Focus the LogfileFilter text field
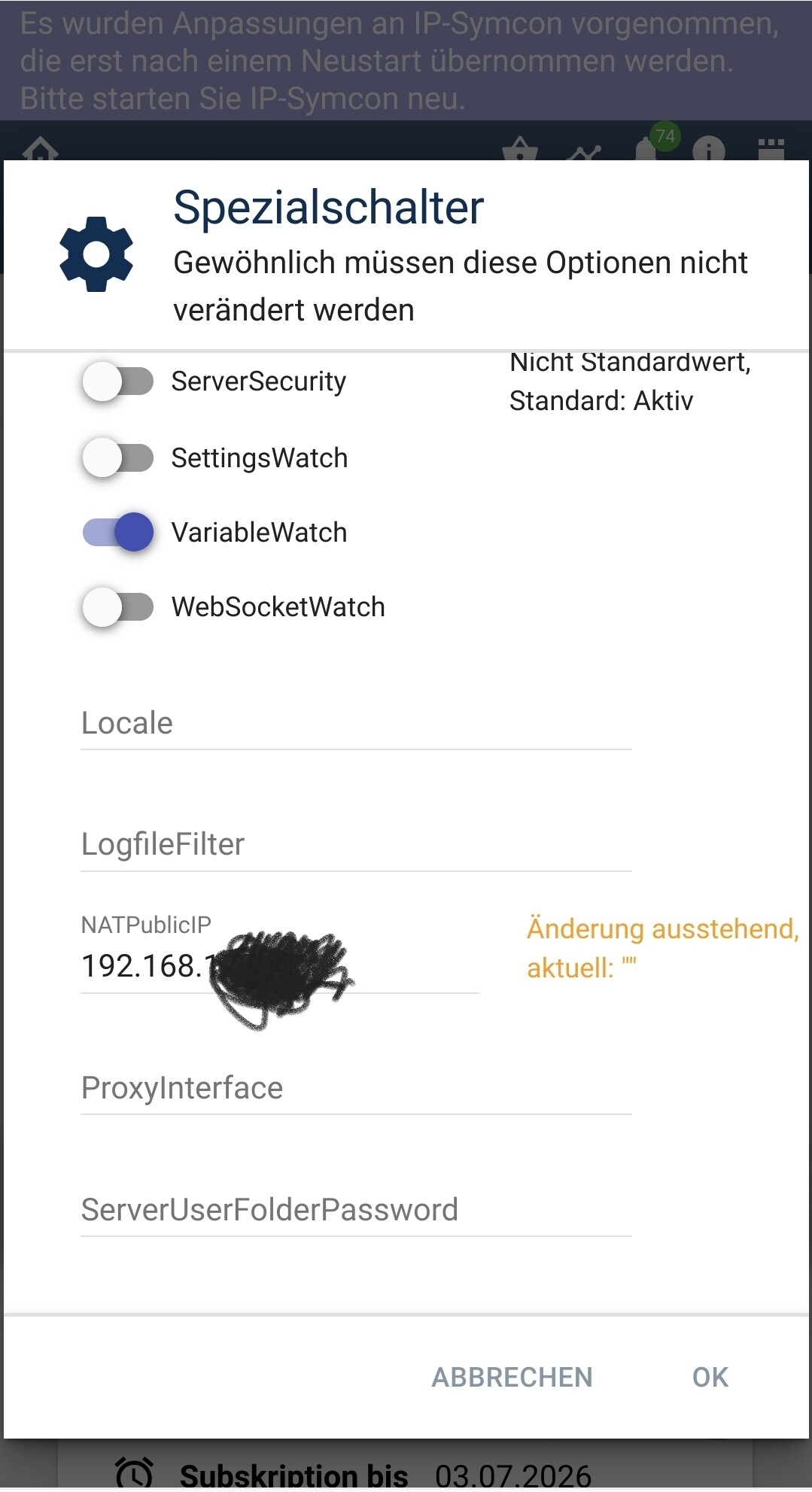This screenshot has height=1492, width=812. tap(356, 845)
